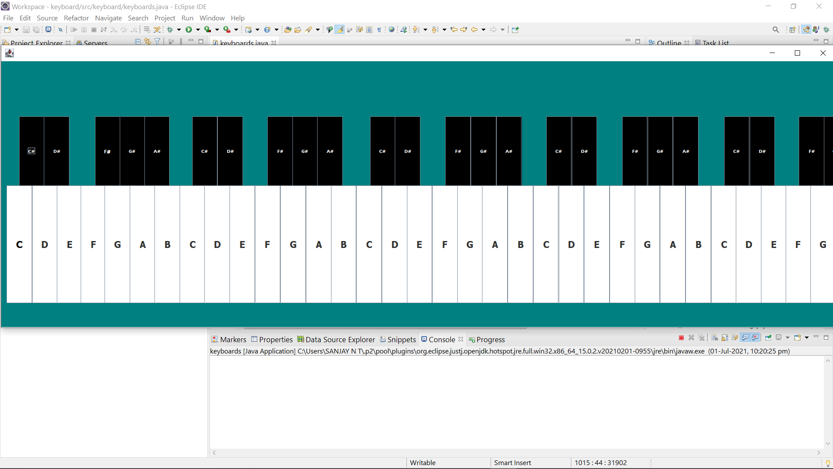The width and height of the screenshot is (833, 469).
Task: Expand the New file dropdown arrow
Action: (16, 30)
